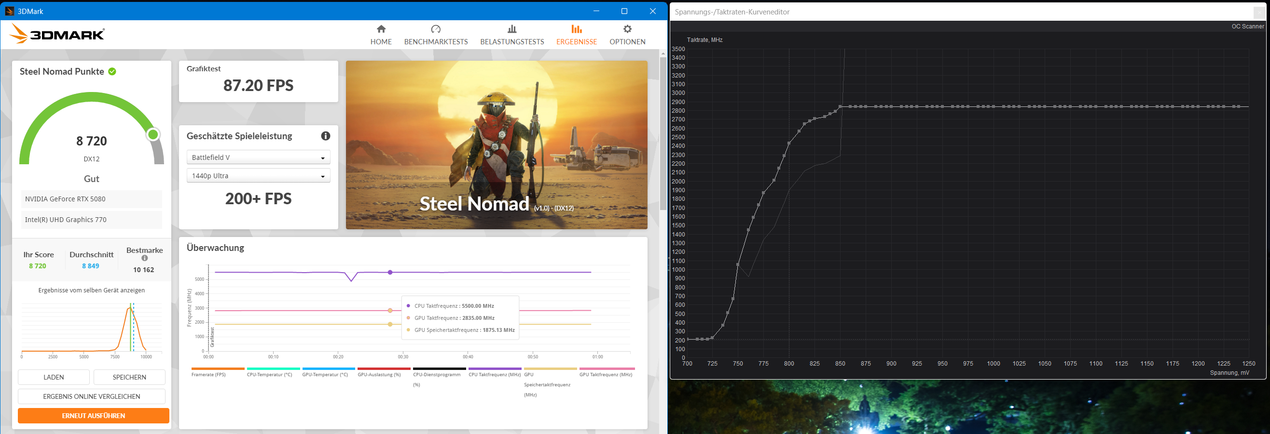Click the NVIDIA GeForce RTX 5080 entry
The width and height of the screenshot is (1270, 434).
coord(92,199)
